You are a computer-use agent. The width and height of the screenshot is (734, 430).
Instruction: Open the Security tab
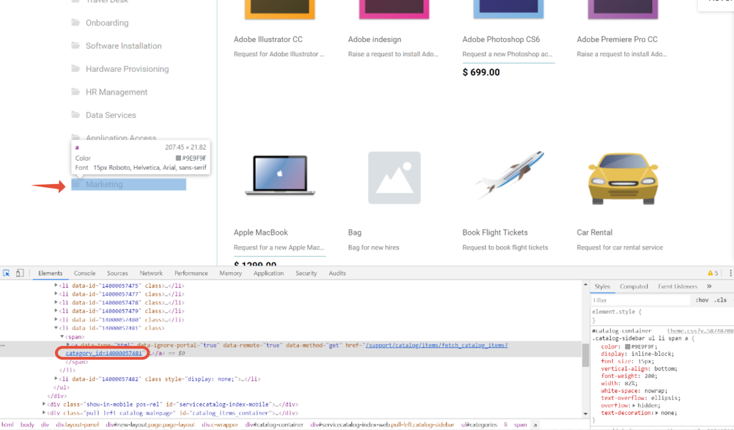[306, 273]
